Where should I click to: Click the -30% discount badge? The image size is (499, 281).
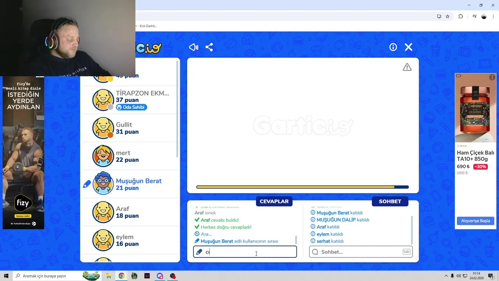pos(480,167)
